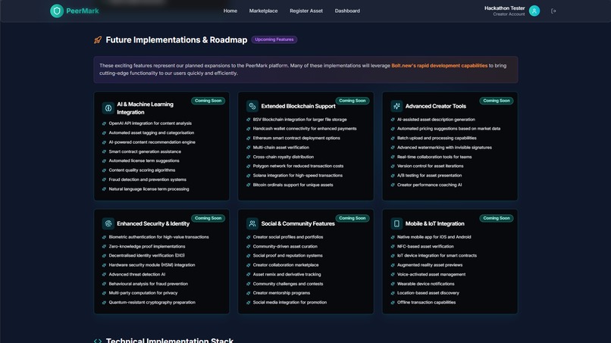Viewport: 611px width, 343px height.
Task: Click the code brackets icon near Technical Implementation
Action: 98,341
